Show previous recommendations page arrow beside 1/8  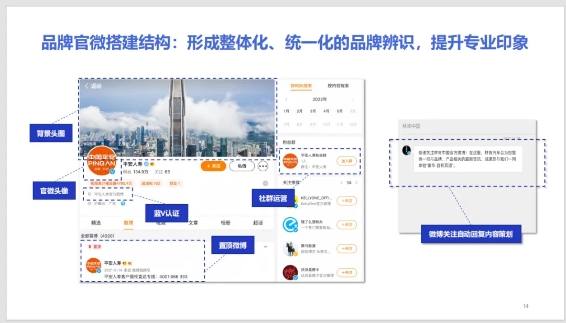pos(341,183)
